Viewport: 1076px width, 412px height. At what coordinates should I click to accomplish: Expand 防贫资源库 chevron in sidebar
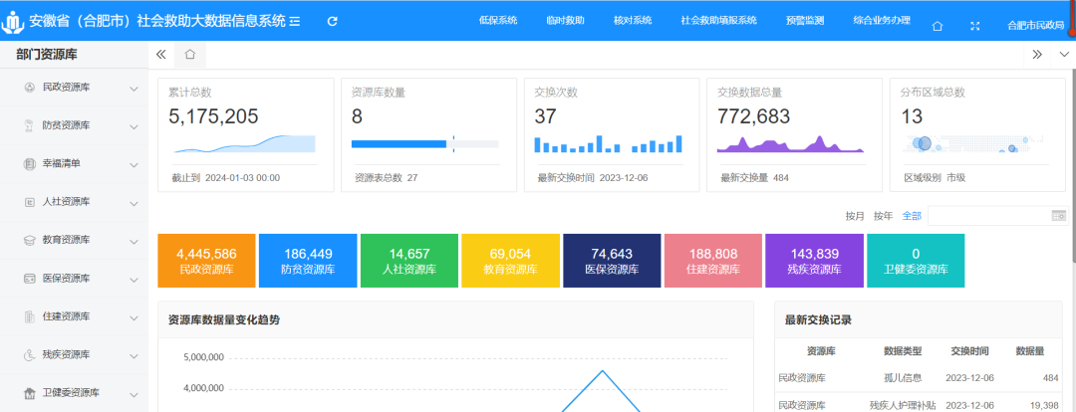134,126
